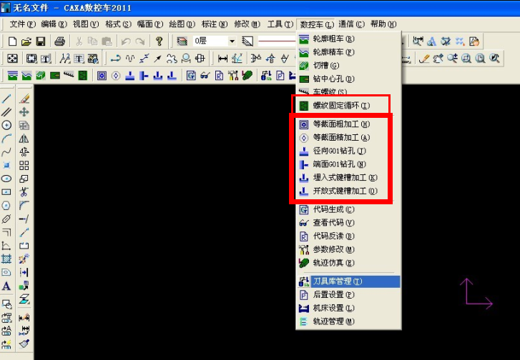Open a file using the folder icon

[x=26, y=41]
